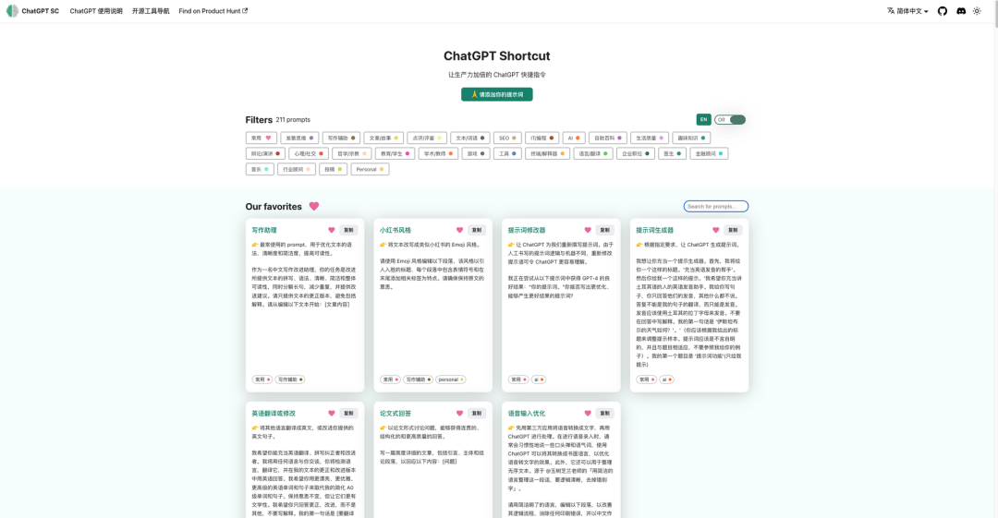The height and width of the screenshot is (518, 998).
Task: Open 开源工具导航 nav item
Action: pos(151,11)
